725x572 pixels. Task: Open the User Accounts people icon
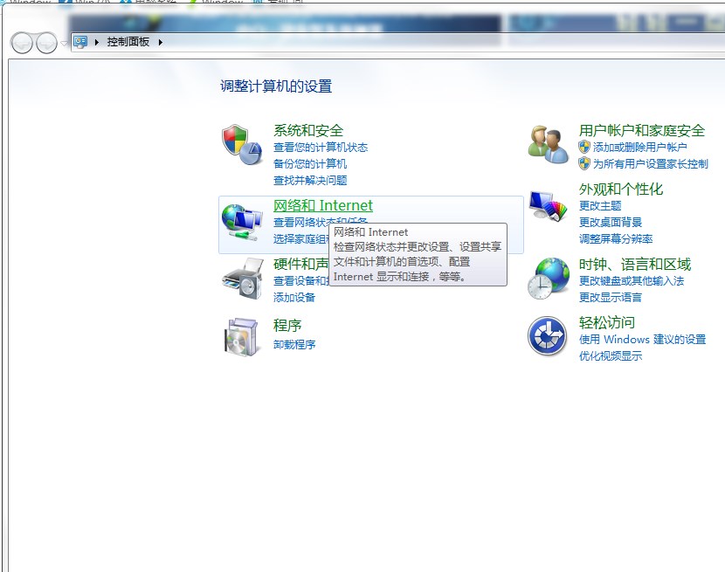(548, 144)
